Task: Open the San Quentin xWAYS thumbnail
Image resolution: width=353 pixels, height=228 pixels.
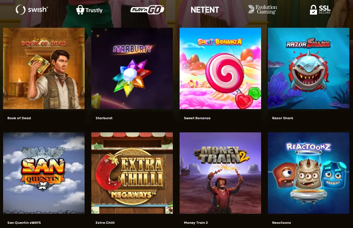Action: [44, 173]
